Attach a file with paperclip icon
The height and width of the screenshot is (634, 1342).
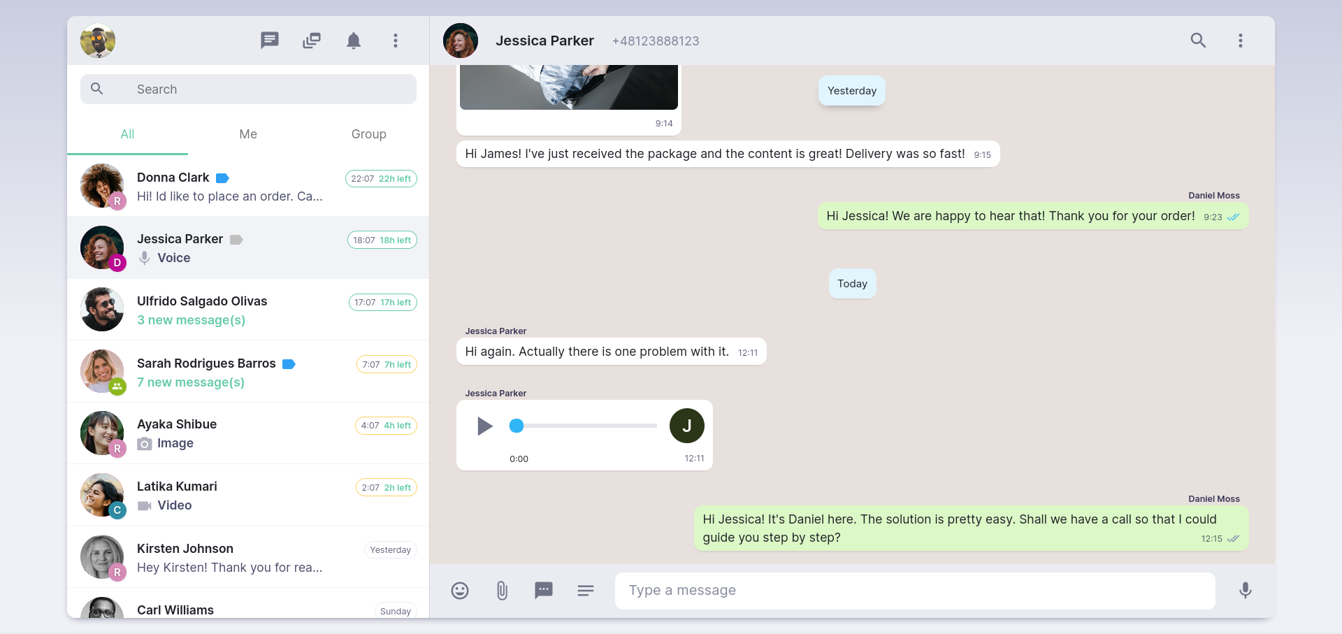point(502,591)
